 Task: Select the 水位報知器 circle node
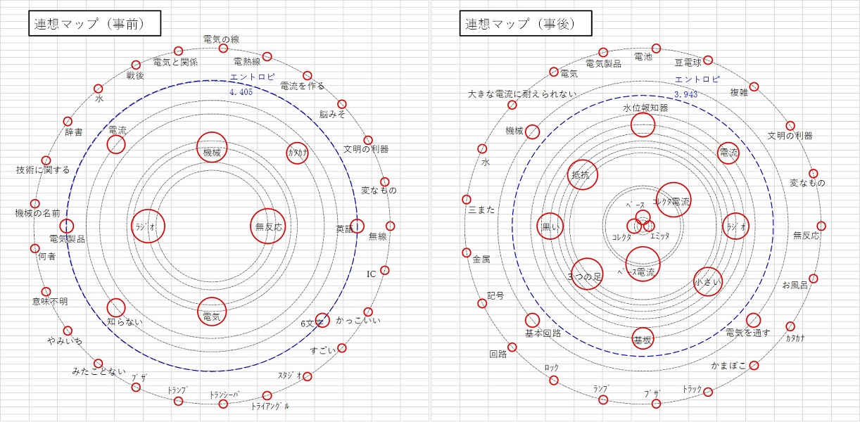tap(643, 125)
